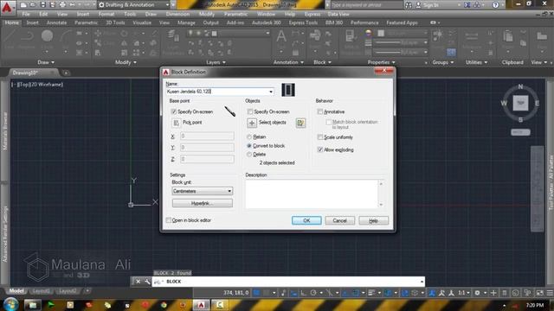Open Layer Properties in Layers panel
The height and width of the screenshot is (311, 554).
[173, 41]
